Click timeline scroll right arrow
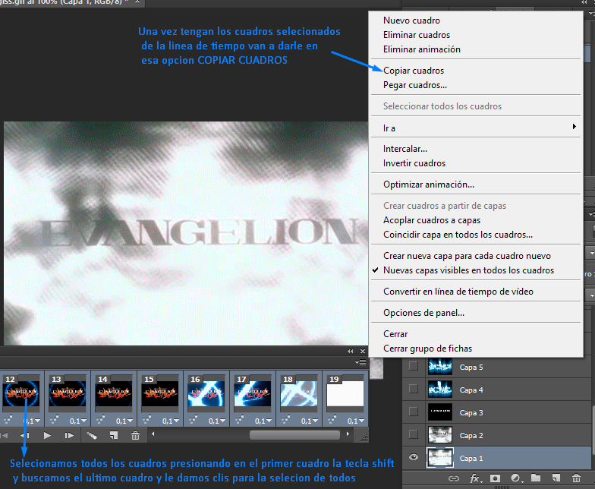Viewport: 595px width, 489px height. coord(348,434)
